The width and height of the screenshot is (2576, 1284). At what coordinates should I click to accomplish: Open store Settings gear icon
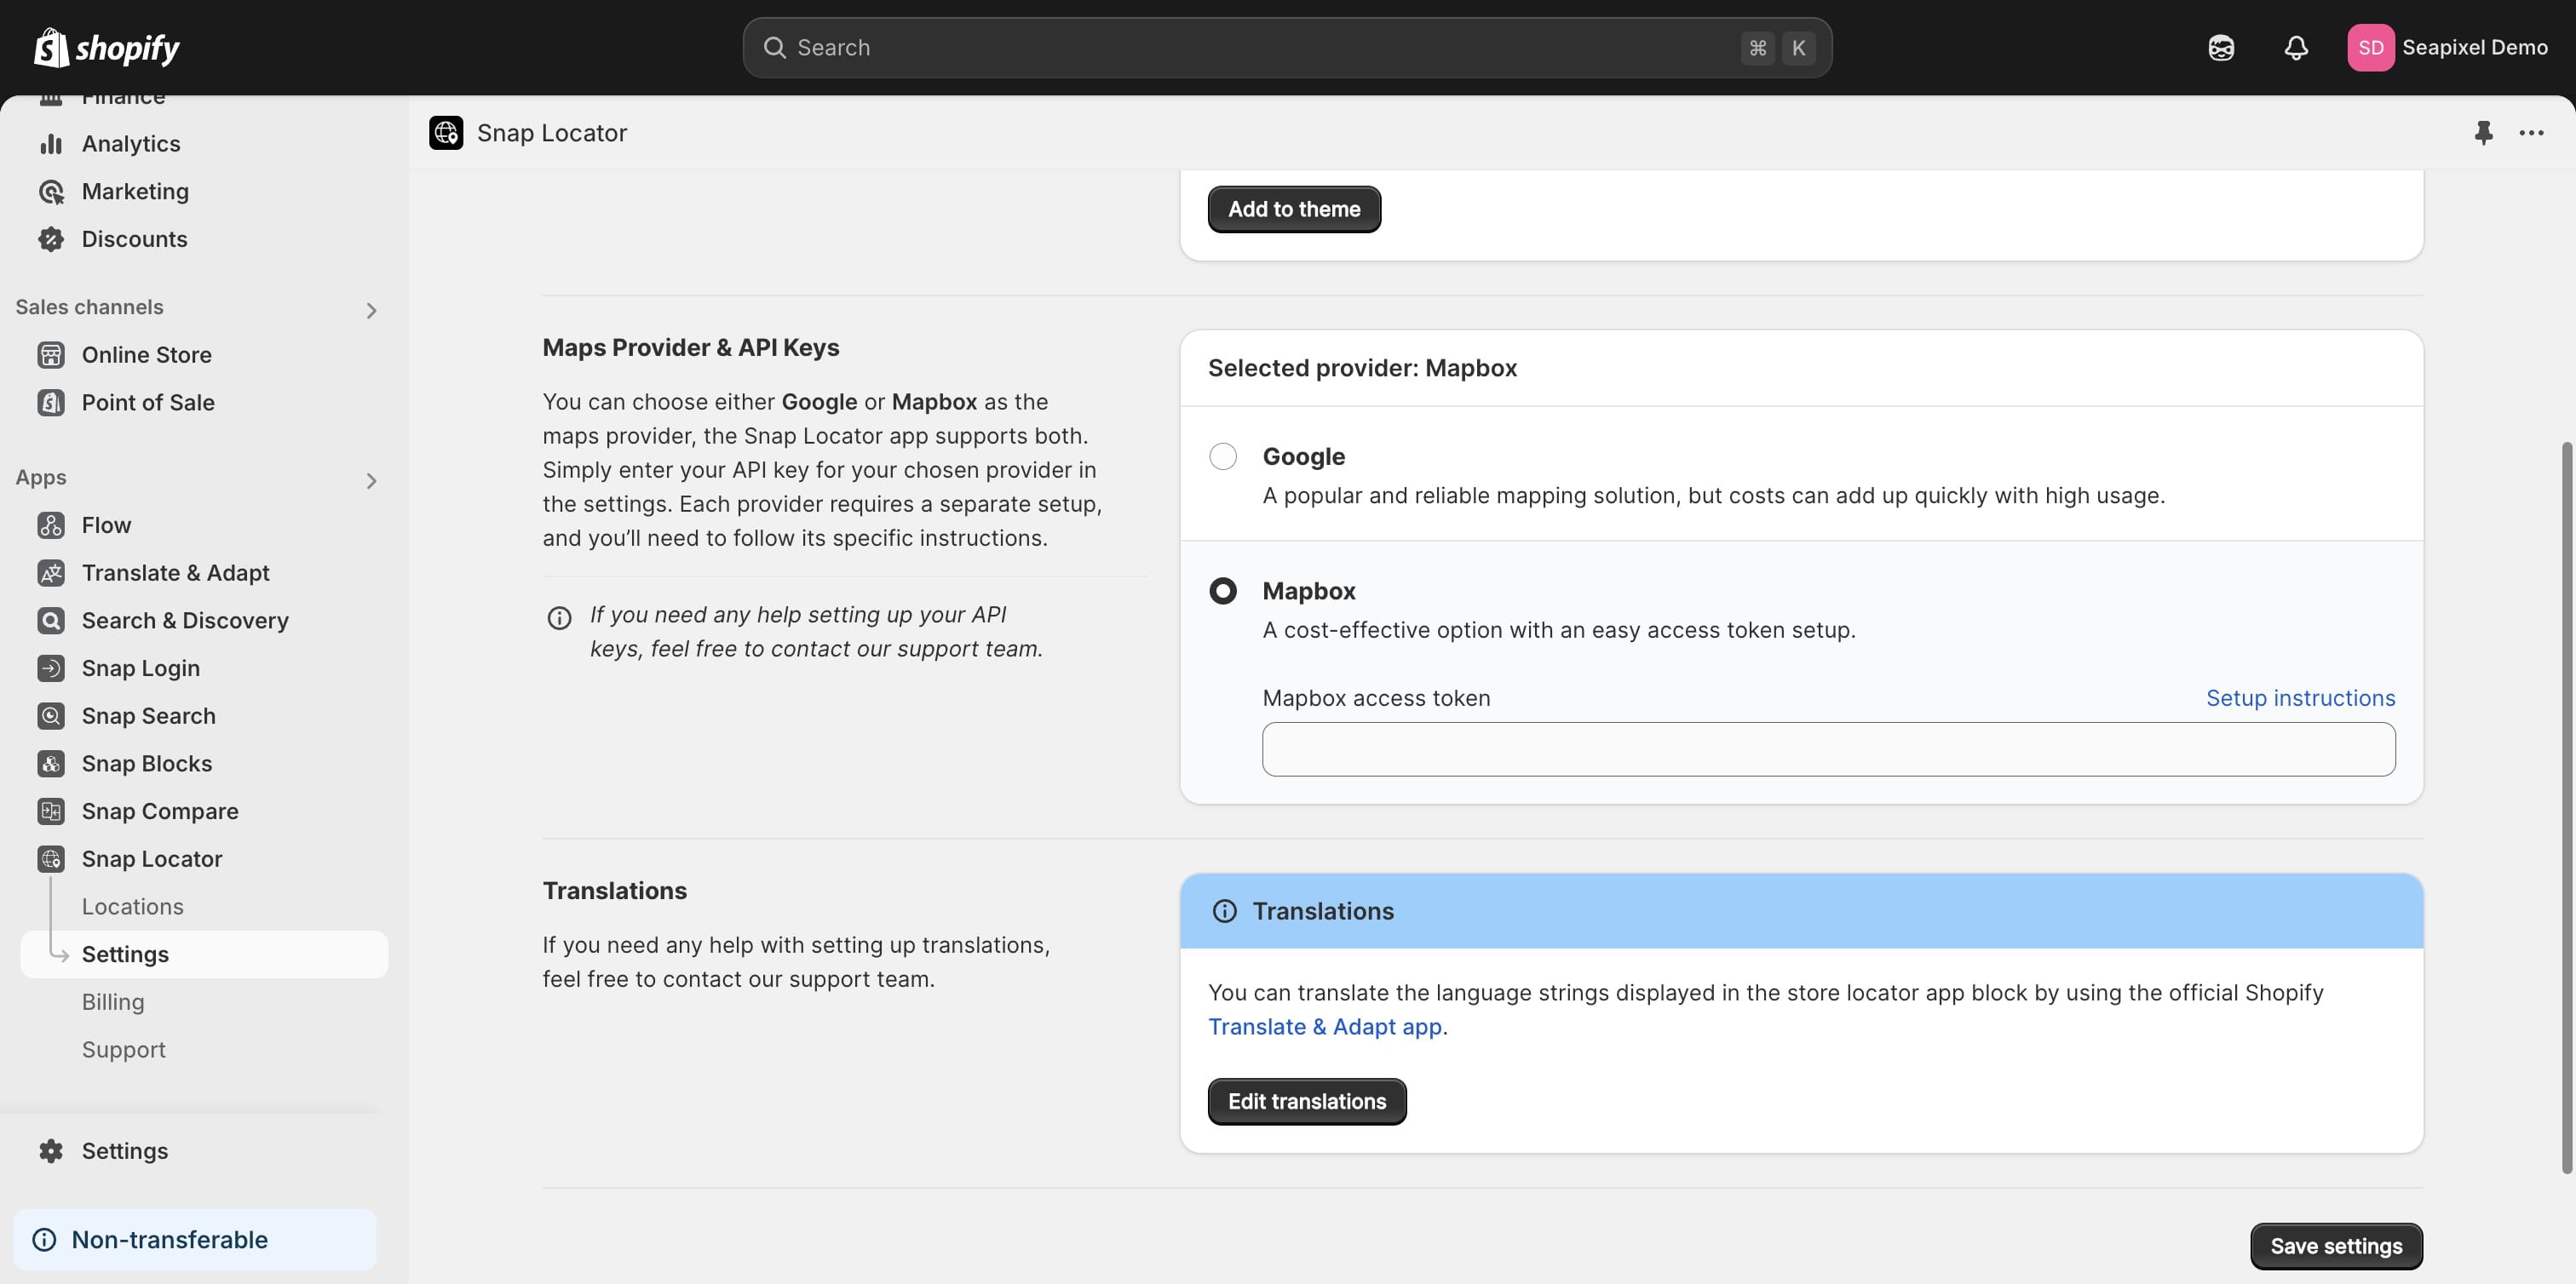pyautogui.click(x=51, y=1150)
